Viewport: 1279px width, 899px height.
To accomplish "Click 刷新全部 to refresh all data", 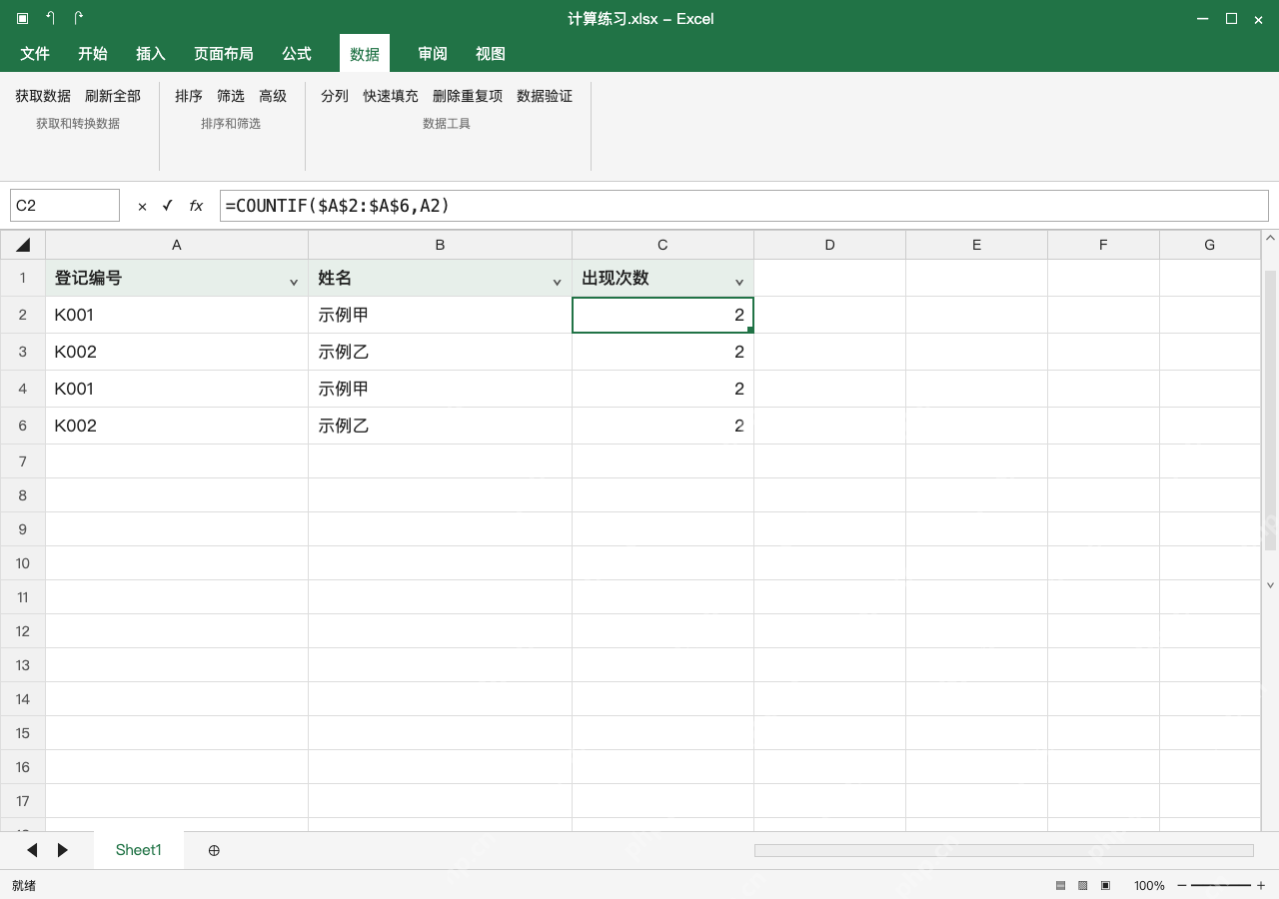I will (x=113, y=96).
